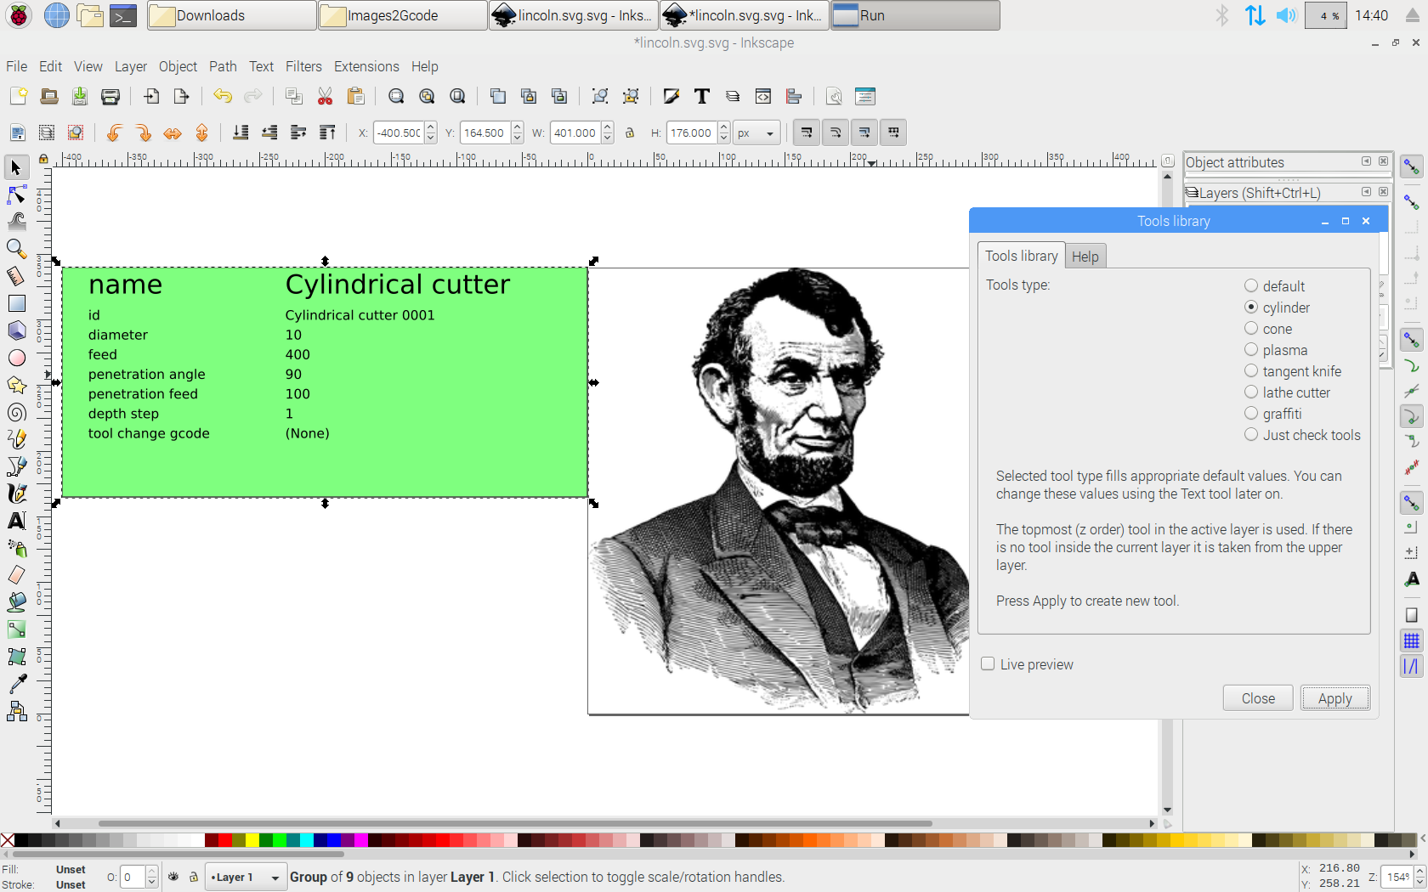Select the Spiral tool
The width and height of the screenshot is (1428, 892).
pyautogui.click(x=16, y=412)
